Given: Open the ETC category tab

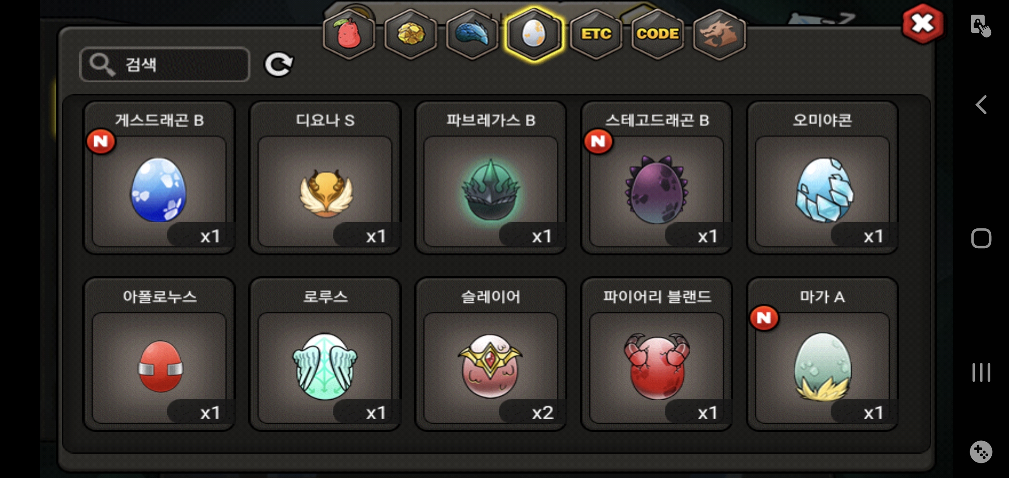Looking at the screenshot, I should pos(596,35).
